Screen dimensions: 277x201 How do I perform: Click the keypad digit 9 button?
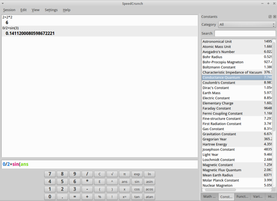(74, 174)
